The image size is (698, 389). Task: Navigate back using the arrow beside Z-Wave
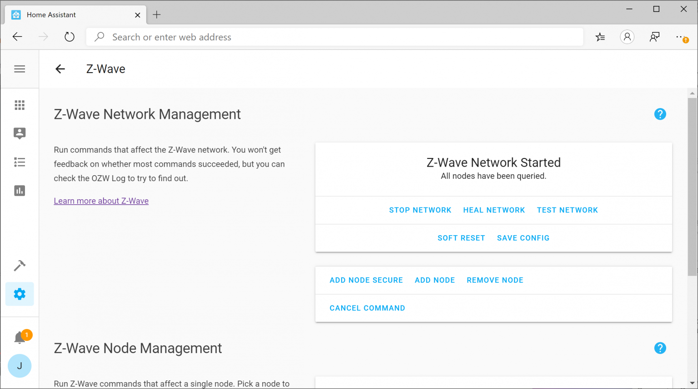[60, 69]
